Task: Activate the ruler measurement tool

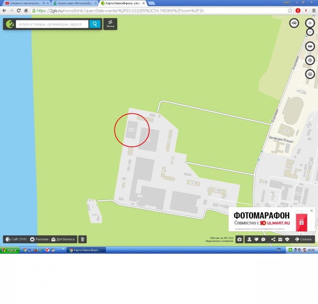Action: [310, 46]
